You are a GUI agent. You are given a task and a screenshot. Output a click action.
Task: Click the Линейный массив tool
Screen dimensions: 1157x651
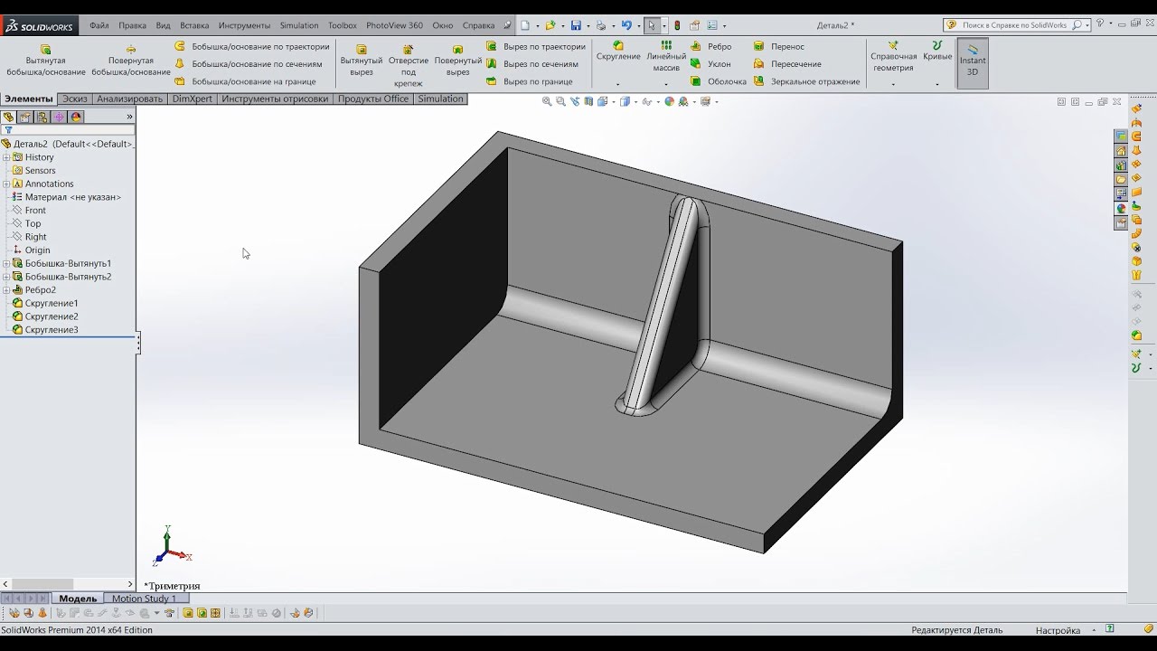point(666,56)
